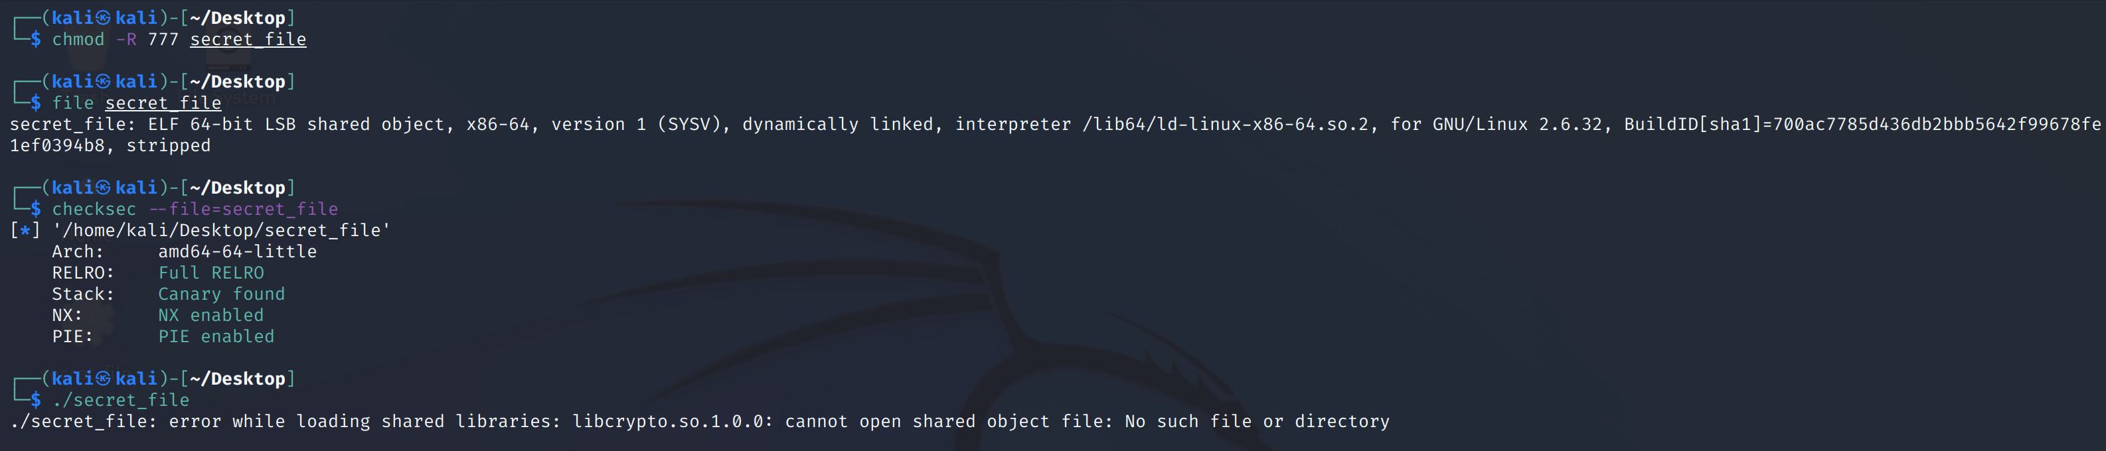Click the skull symbol in the prompt above the file command
Viewport: 2106px width, 451px height.
(x=103, y=82)
